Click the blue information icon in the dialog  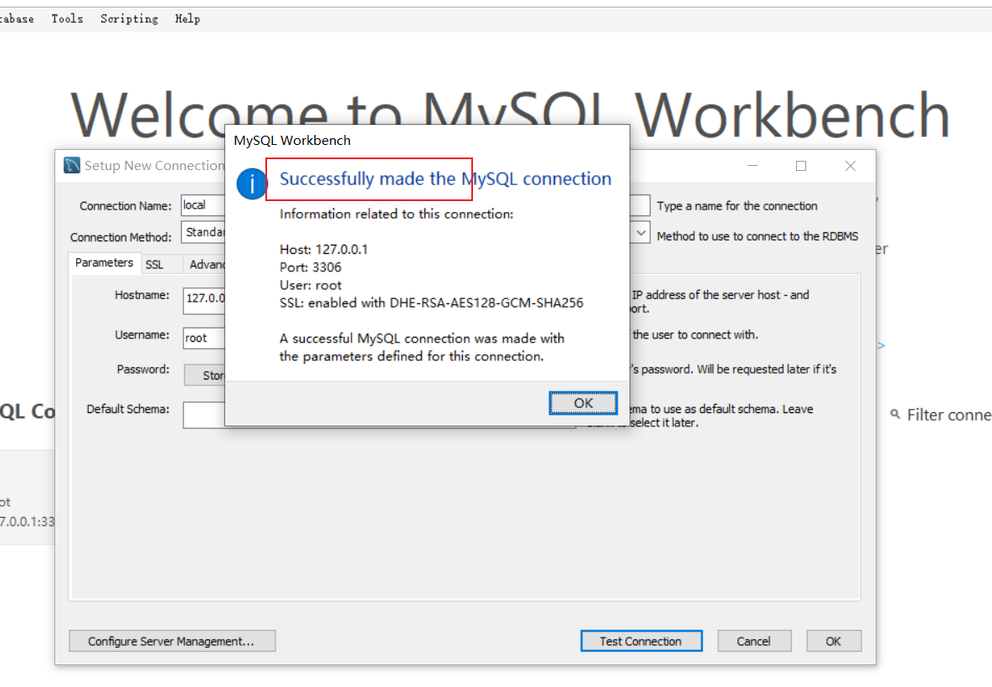click(252, 183)
